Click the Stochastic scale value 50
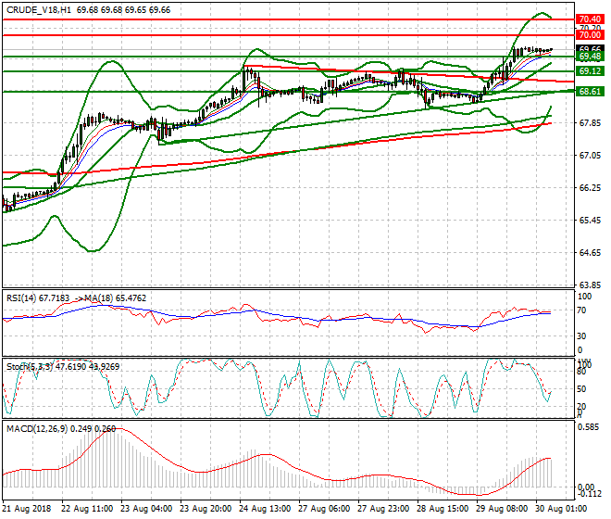The width and height of the screenshot is (611, 519). pos(581,389)
